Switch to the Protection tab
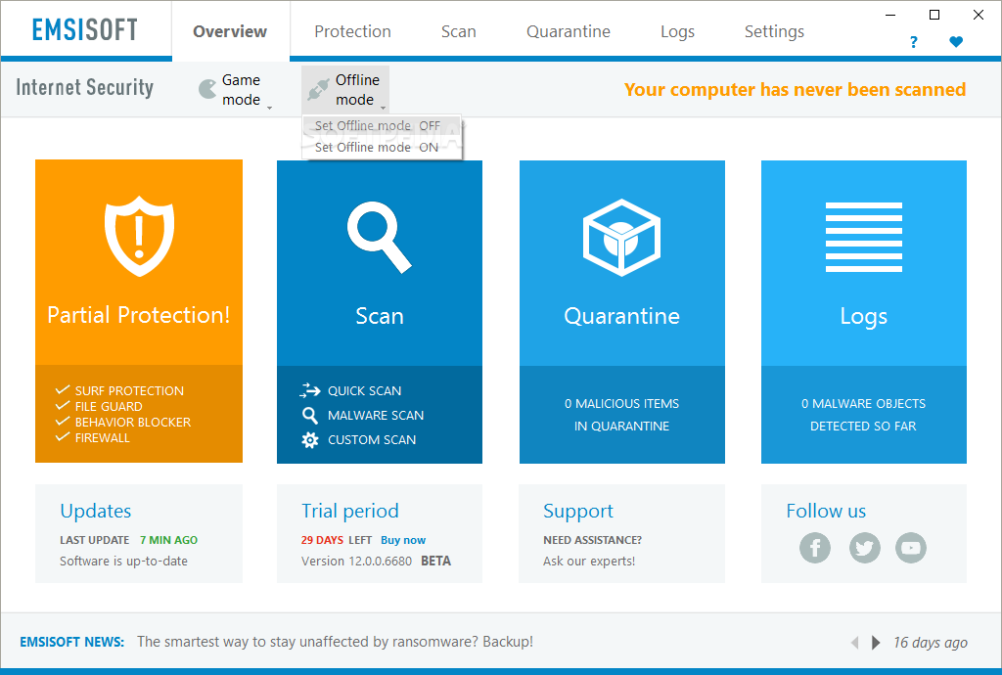The height and width of the screenshot is (675, 1002). (352, 31)
